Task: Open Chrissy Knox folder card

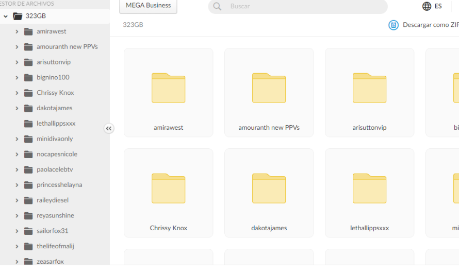Action: [168, 193]
